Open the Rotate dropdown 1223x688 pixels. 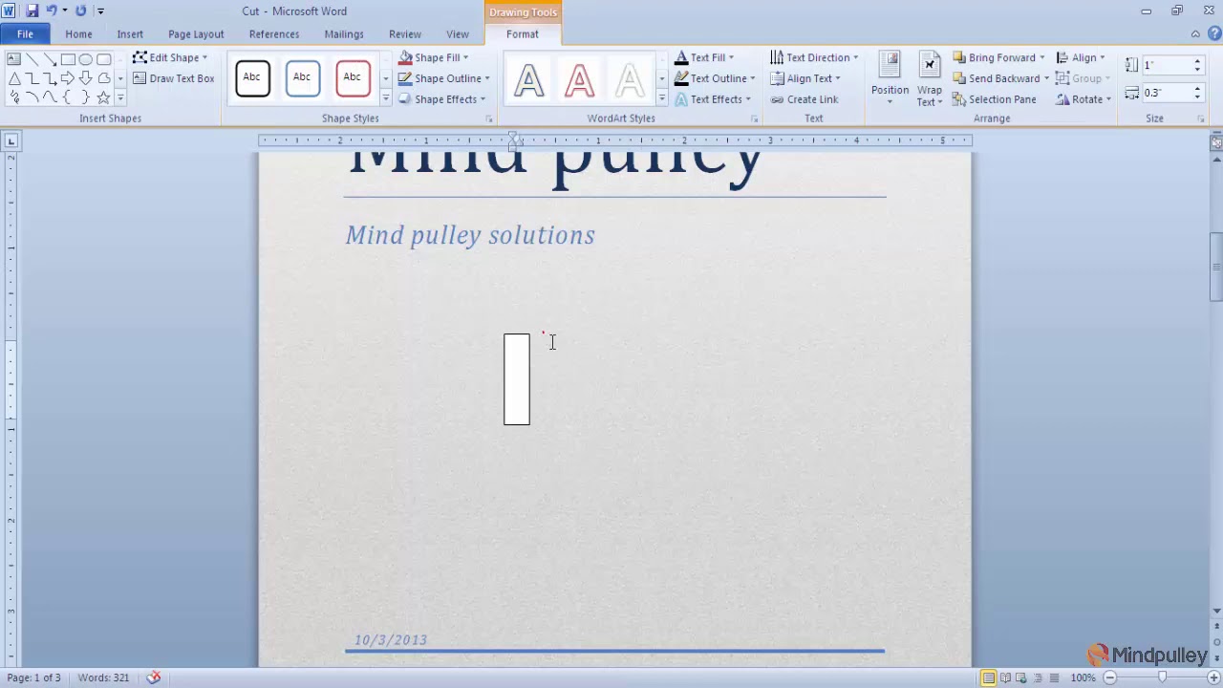pyautogui.click(x=1084, y=99)
